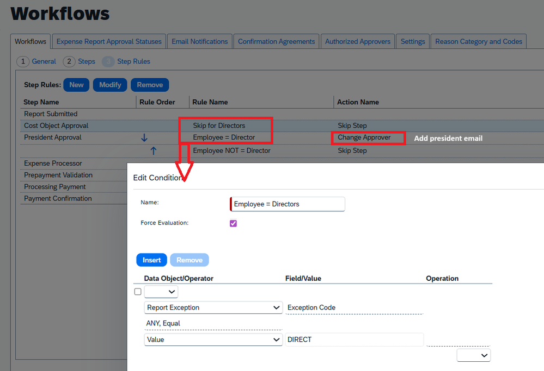Switch to the Workflows tab

30,41
